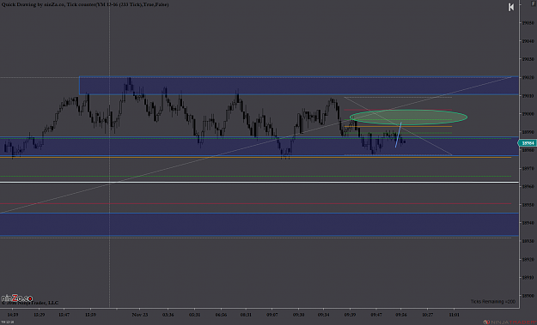Click the 06:56 time label
Viewport: 537px width, 325px height.
click(221, 315)
